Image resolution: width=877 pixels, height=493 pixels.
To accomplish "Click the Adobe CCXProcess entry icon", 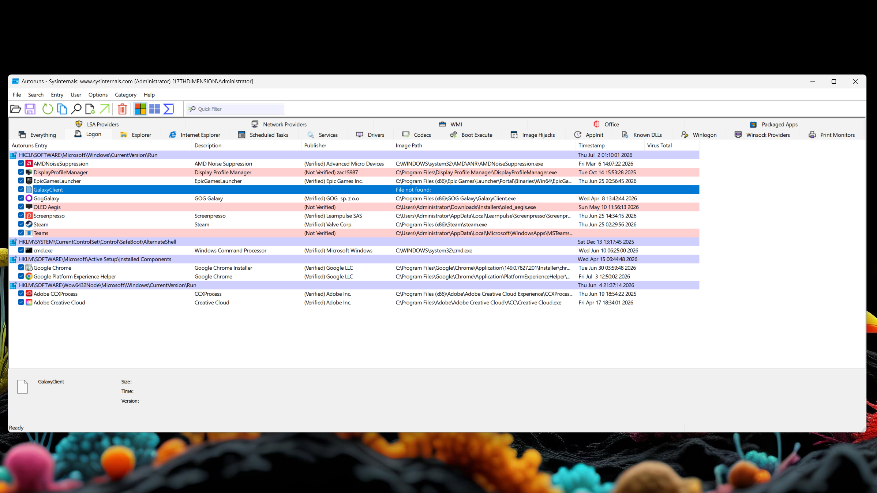I will [x=29, y=293].
